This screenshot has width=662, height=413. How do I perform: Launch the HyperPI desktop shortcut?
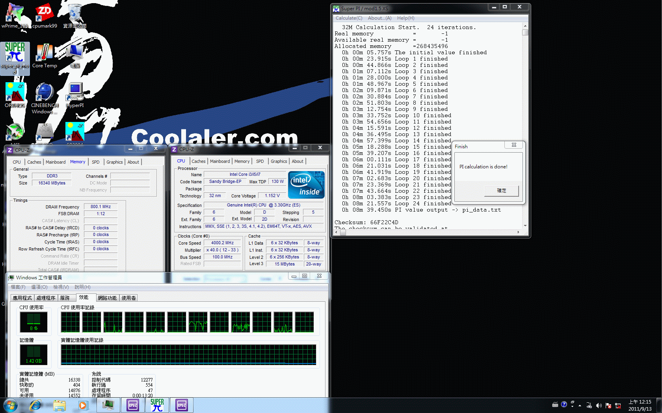[75, 95]
